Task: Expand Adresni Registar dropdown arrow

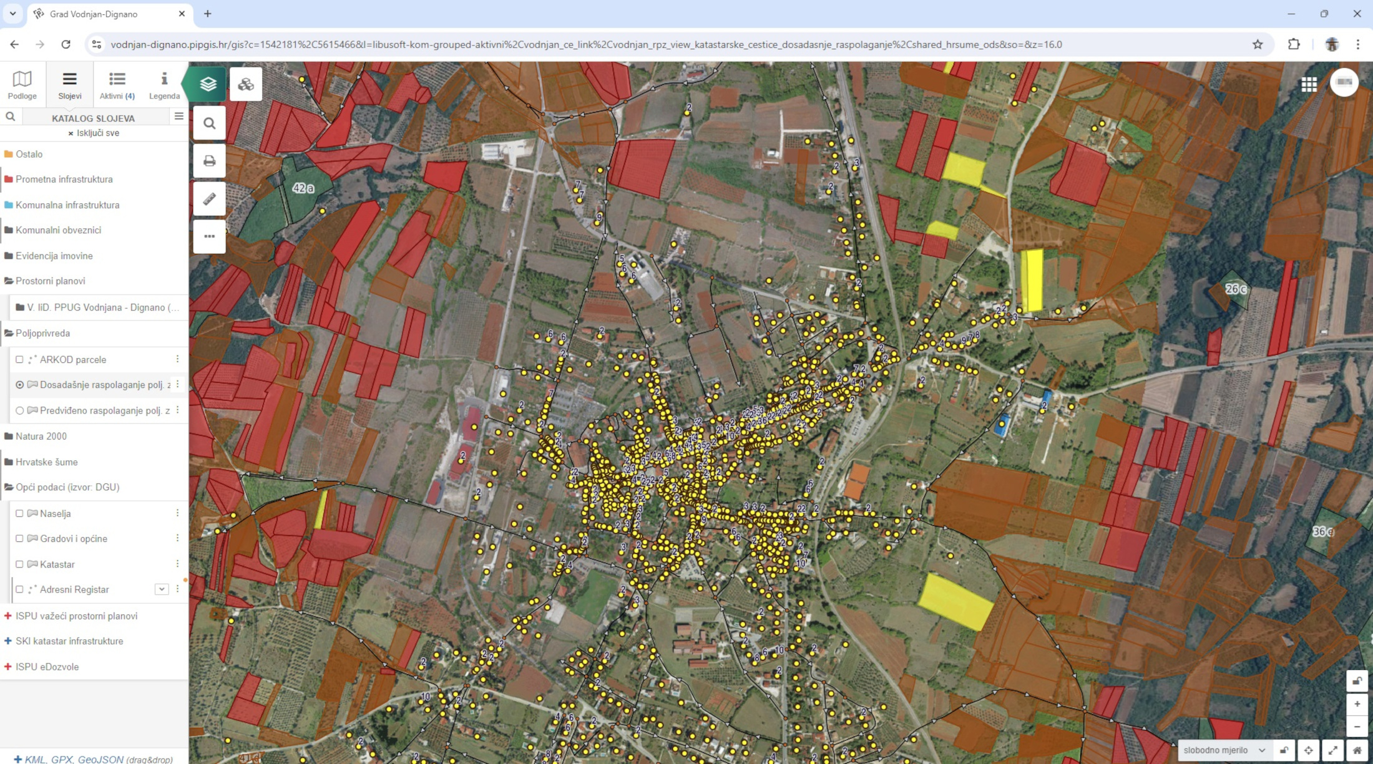Action: point(162,589)
